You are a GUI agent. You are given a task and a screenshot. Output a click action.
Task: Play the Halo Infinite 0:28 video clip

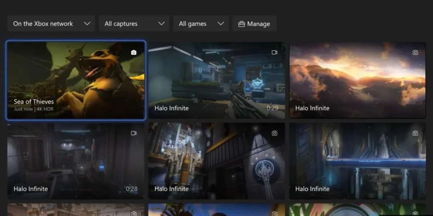(76, 161)
